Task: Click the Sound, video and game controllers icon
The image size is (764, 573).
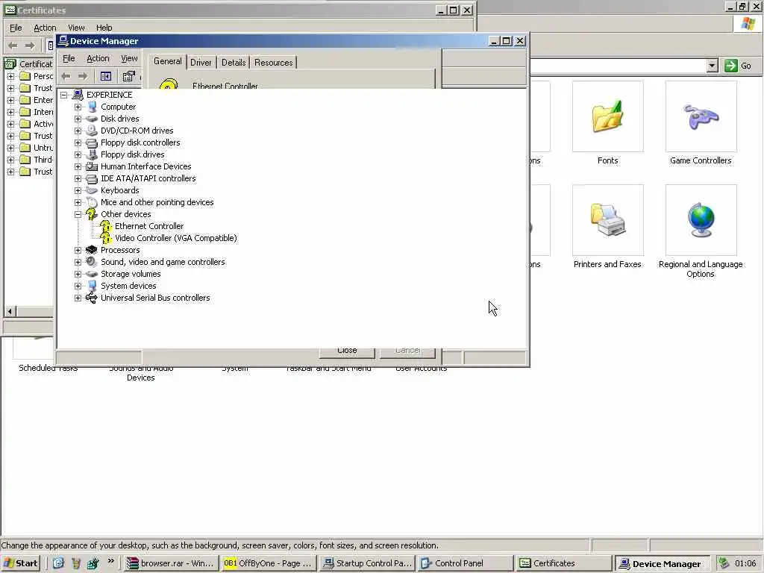Action: coord(92,262)
